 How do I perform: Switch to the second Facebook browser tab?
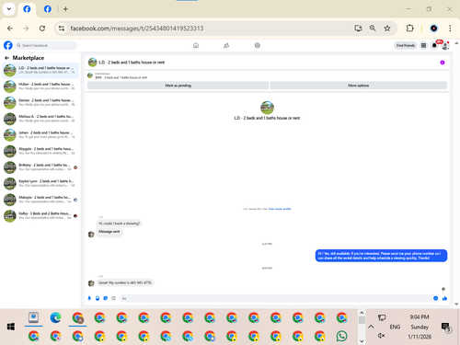(48, 9)
